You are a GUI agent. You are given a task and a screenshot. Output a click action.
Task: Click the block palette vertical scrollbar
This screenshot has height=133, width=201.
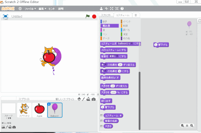point(139,101)
